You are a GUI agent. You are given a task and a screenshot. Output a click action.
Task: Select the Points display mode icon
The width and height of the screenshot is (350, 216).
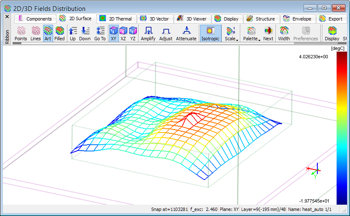[x=21, y=33]
